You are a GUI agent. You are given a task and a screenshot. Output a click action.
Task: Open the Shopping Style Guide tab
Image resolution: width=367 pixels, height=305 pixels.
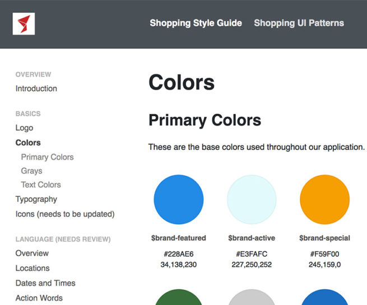pyautogui.click(x=196, y=23)
